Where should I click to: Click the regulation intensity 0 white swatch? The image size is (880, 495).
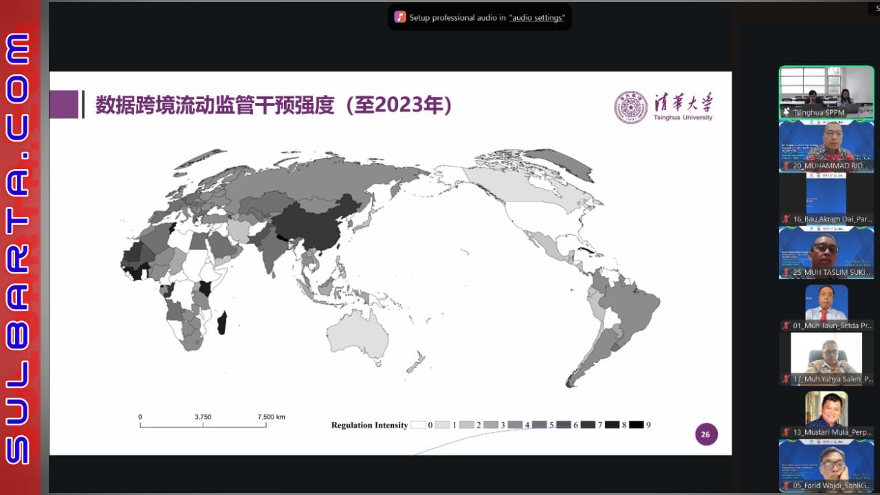pos(418,425)
